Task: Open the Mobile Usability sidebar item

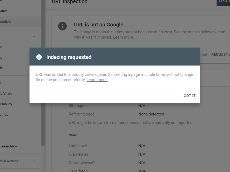Action: click(20, 104)
